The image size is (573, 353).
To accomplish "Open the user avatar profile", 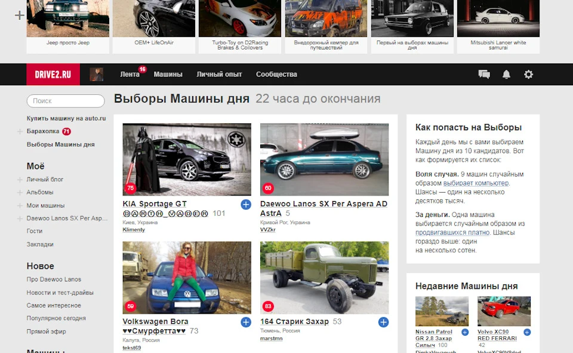I will coord(97,75).
